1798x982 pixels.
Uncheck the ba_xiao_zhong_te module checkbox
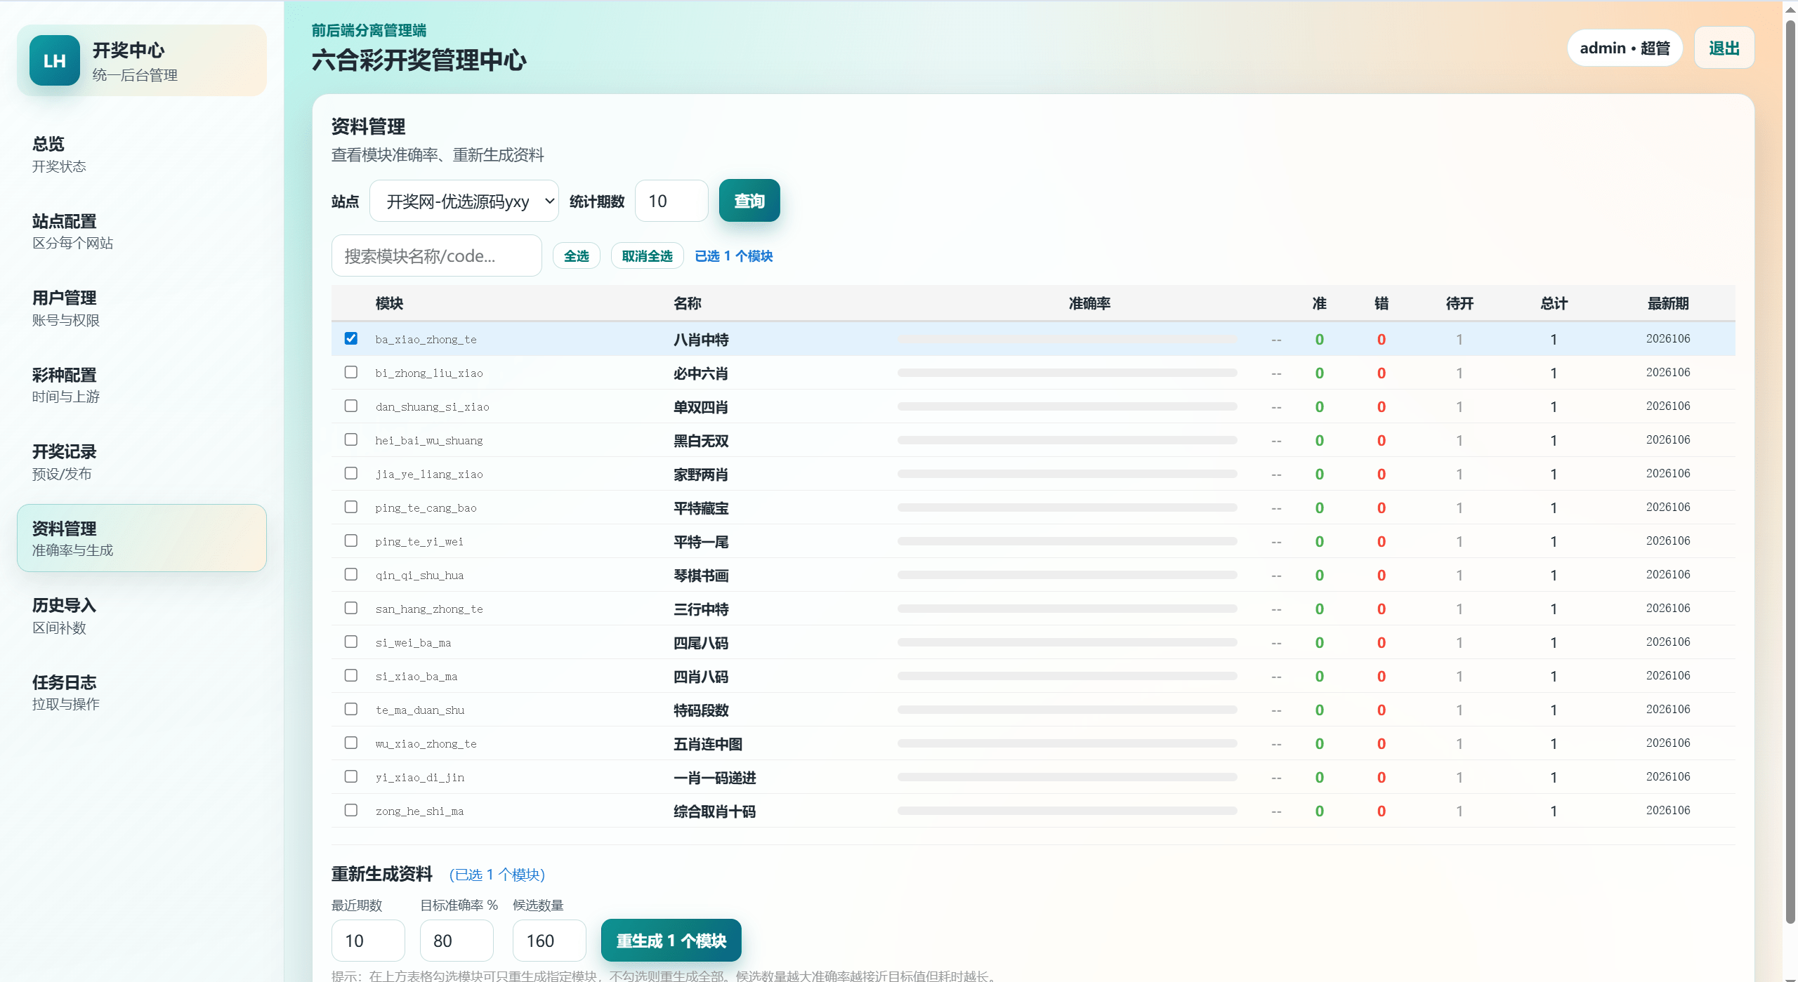pyautogui.click(x=351, y=338)
